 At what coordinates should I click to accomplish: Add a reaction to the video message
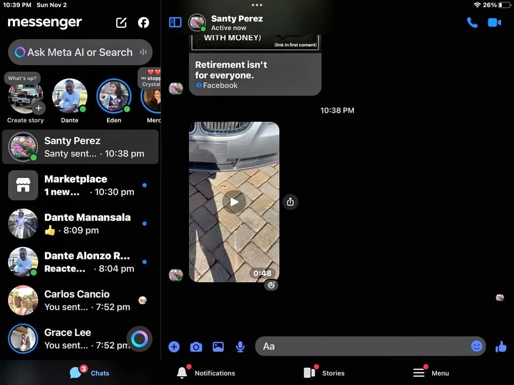[x=271, y=285]
